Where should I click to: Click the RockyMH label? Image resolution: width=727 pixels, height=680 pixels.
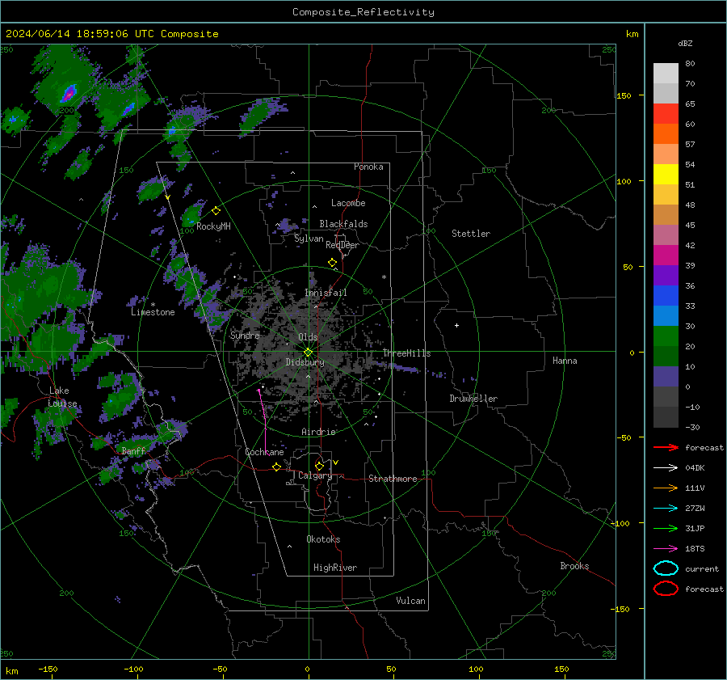[x=213, y=226]
